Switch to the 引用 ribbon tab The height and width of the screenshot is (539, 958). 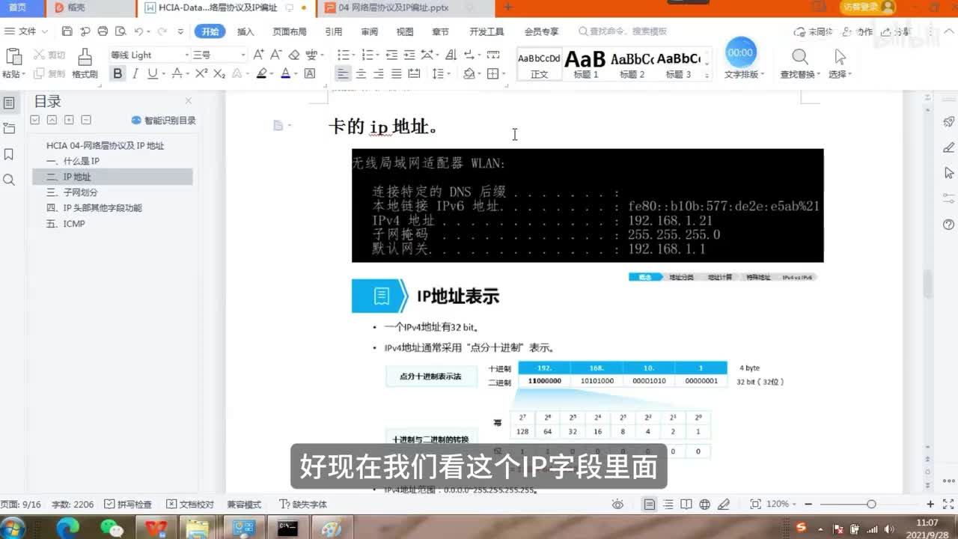pos(334,31)
